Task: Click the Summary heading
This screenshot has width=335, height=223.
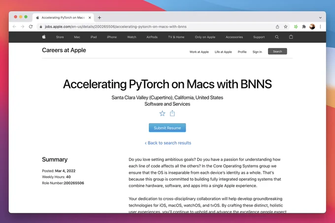Action: point(55,159)
